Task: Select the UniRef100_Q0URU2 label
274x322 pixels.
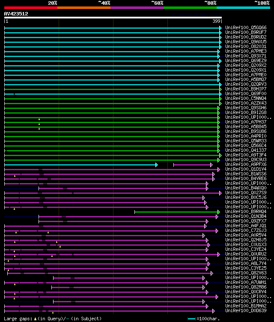Action: click(246, 254)
